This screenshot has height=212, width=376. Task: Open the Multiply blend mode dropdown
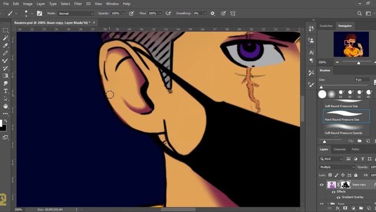coord(337,167)
